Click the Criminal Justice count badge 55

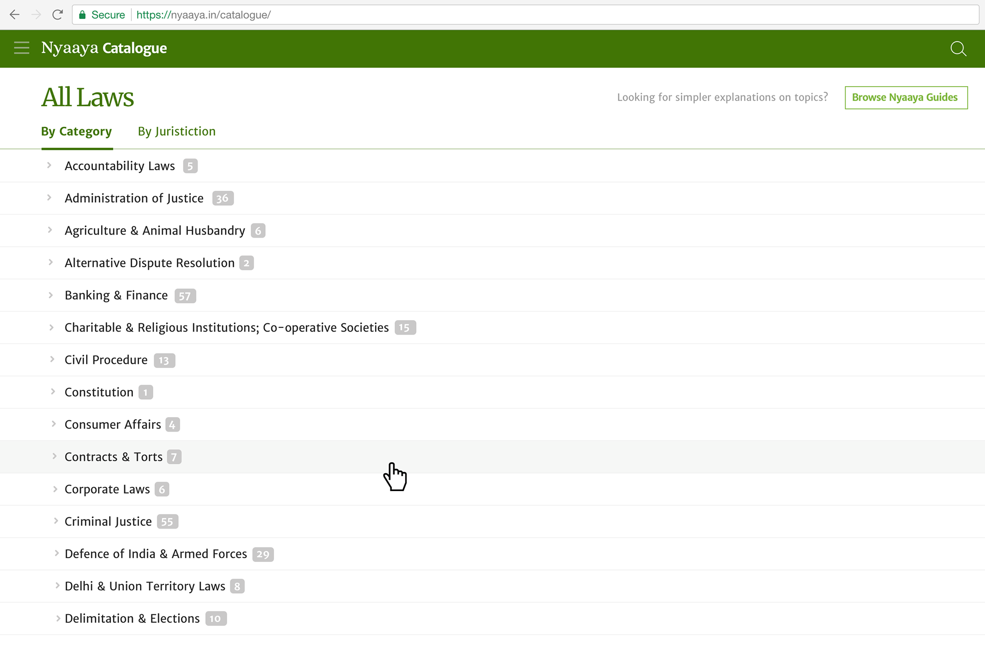(167, 522)
